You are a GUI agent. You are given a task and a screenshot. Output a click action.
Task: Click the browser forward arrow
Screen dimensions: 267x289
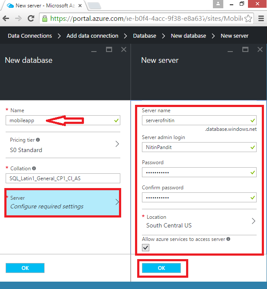click(18, 19)
